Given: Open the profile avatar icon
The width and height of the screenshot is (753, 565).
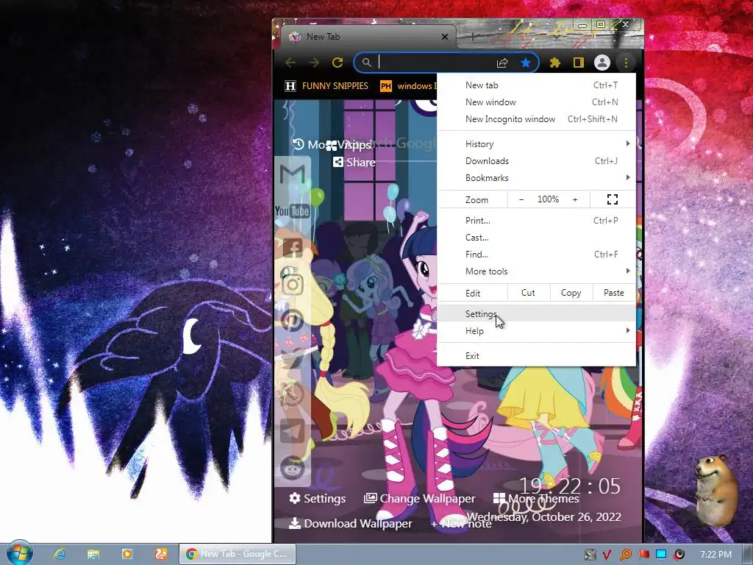Looking at the screenshot, I should pyautogui.click(x=602, y=63).
